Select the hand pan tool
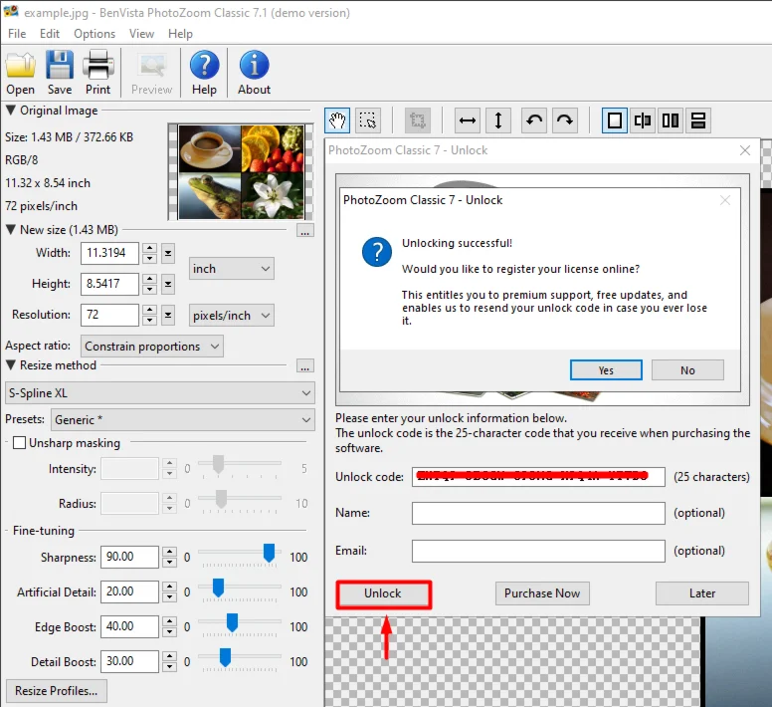Image resolution: width=772 pixels, height=707 pixels. pos(338,120)
